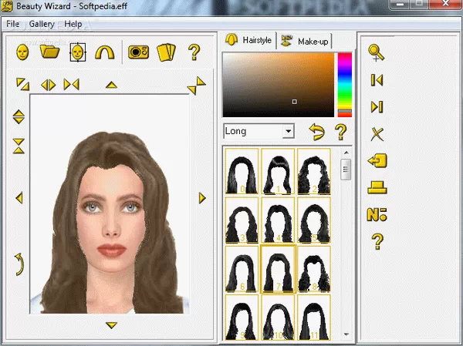463x346 pixels.
Task: Click the open folder icon
Action: (x=50, y=52)
